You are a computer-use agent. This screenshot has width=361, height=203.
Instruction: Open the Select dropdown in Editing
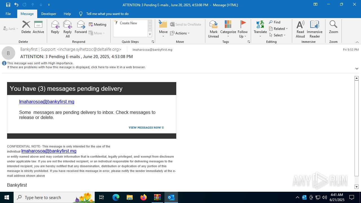(x=278, y=35)
